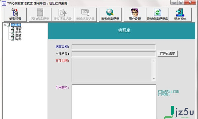Click the 病案类别 label text
The image size is (198, 119).
[62, 47]
